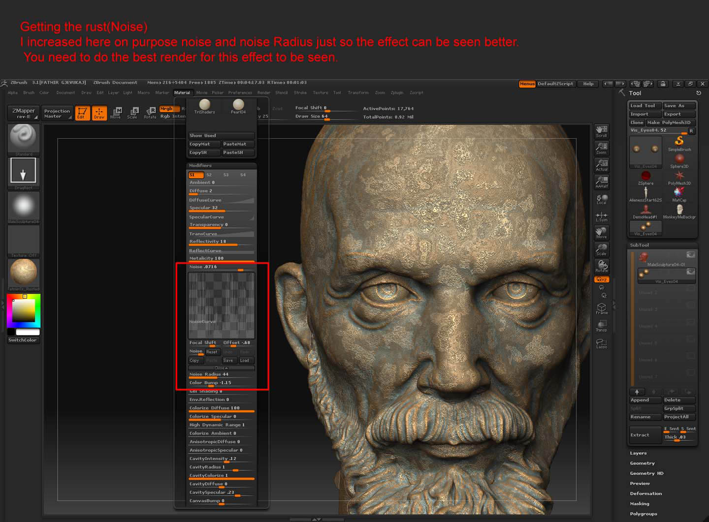Click the Scroll canvas icon
The height and width of the screenshot is (522, 709).
[x=602, y=131]
